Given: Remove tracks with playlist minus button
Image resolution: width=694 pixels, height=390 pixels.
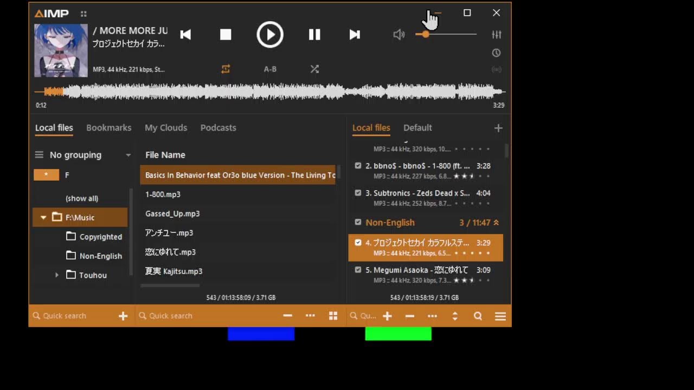Looking at the screenshot, I should click(x=410, y=316).
